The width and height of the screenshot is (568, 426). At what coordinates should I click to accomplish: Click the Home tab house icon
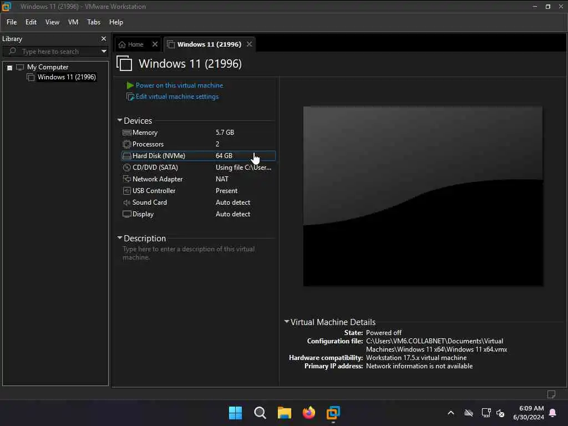coord(122,44)
